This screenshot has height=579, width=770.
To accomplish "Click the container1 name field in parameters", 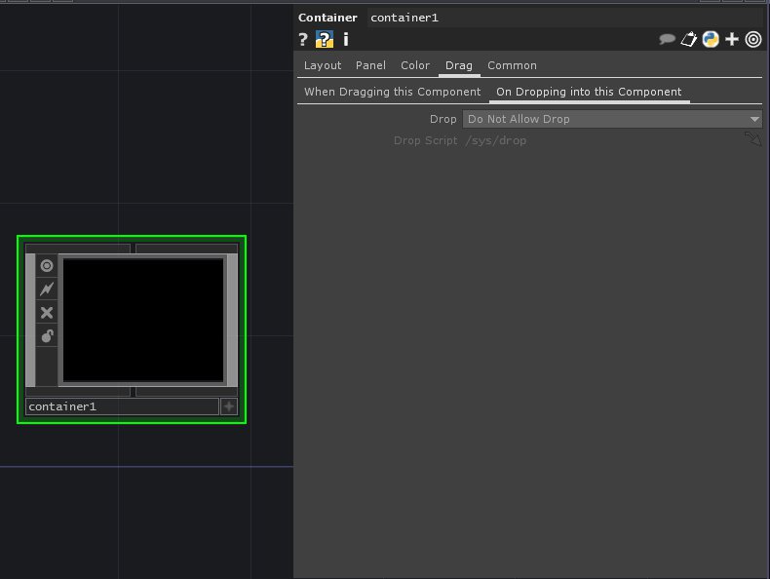I will [565, 18].
